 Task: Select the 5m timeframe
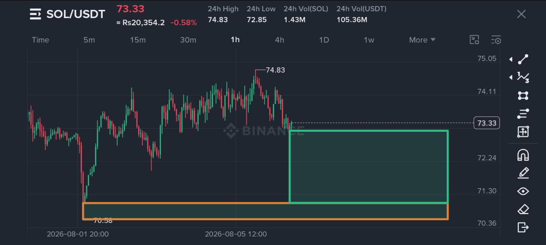89,40
